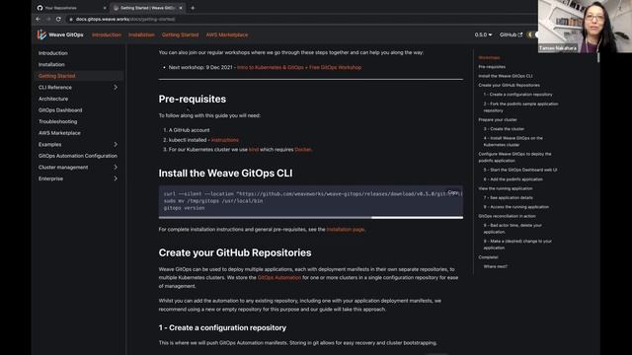Open a new browser tab with plus icon
Viewport: 632px width, 355px height.
coord(193,8)
